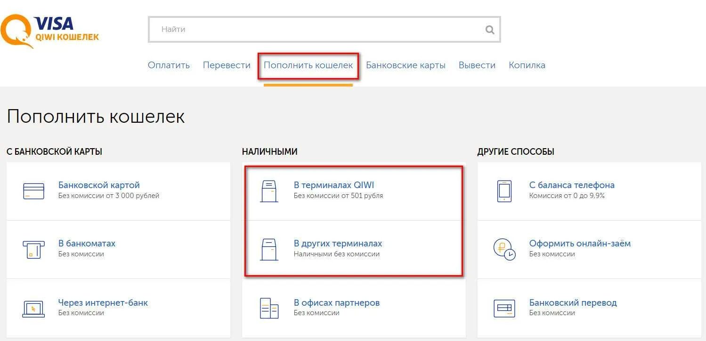Image resolution: width=706 pixels, height=341 pixels.
Task: Click the QIWI terminal icon
Action: (x=269, y=191)
